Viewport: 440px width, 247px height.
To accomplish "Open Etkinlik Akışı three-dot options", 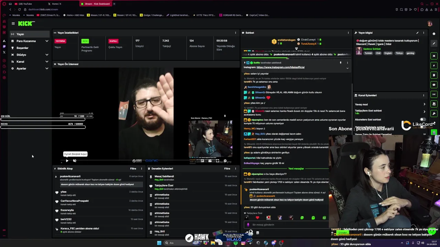I will [x=141, y=168].
